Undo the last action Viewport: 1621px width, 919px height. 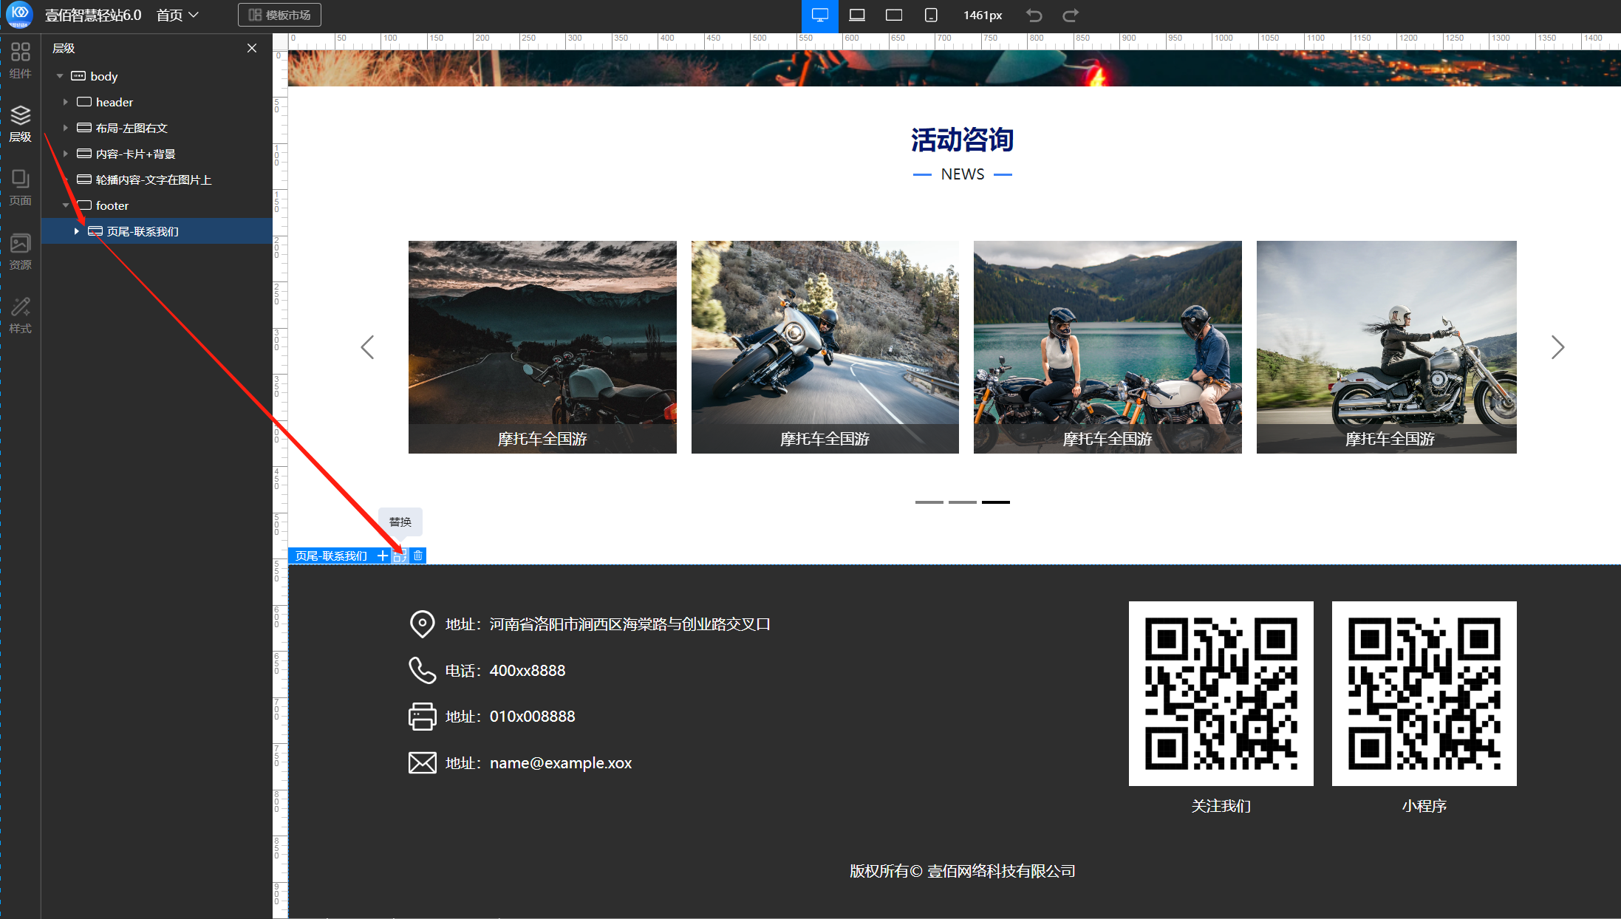tap(1034, 15)
